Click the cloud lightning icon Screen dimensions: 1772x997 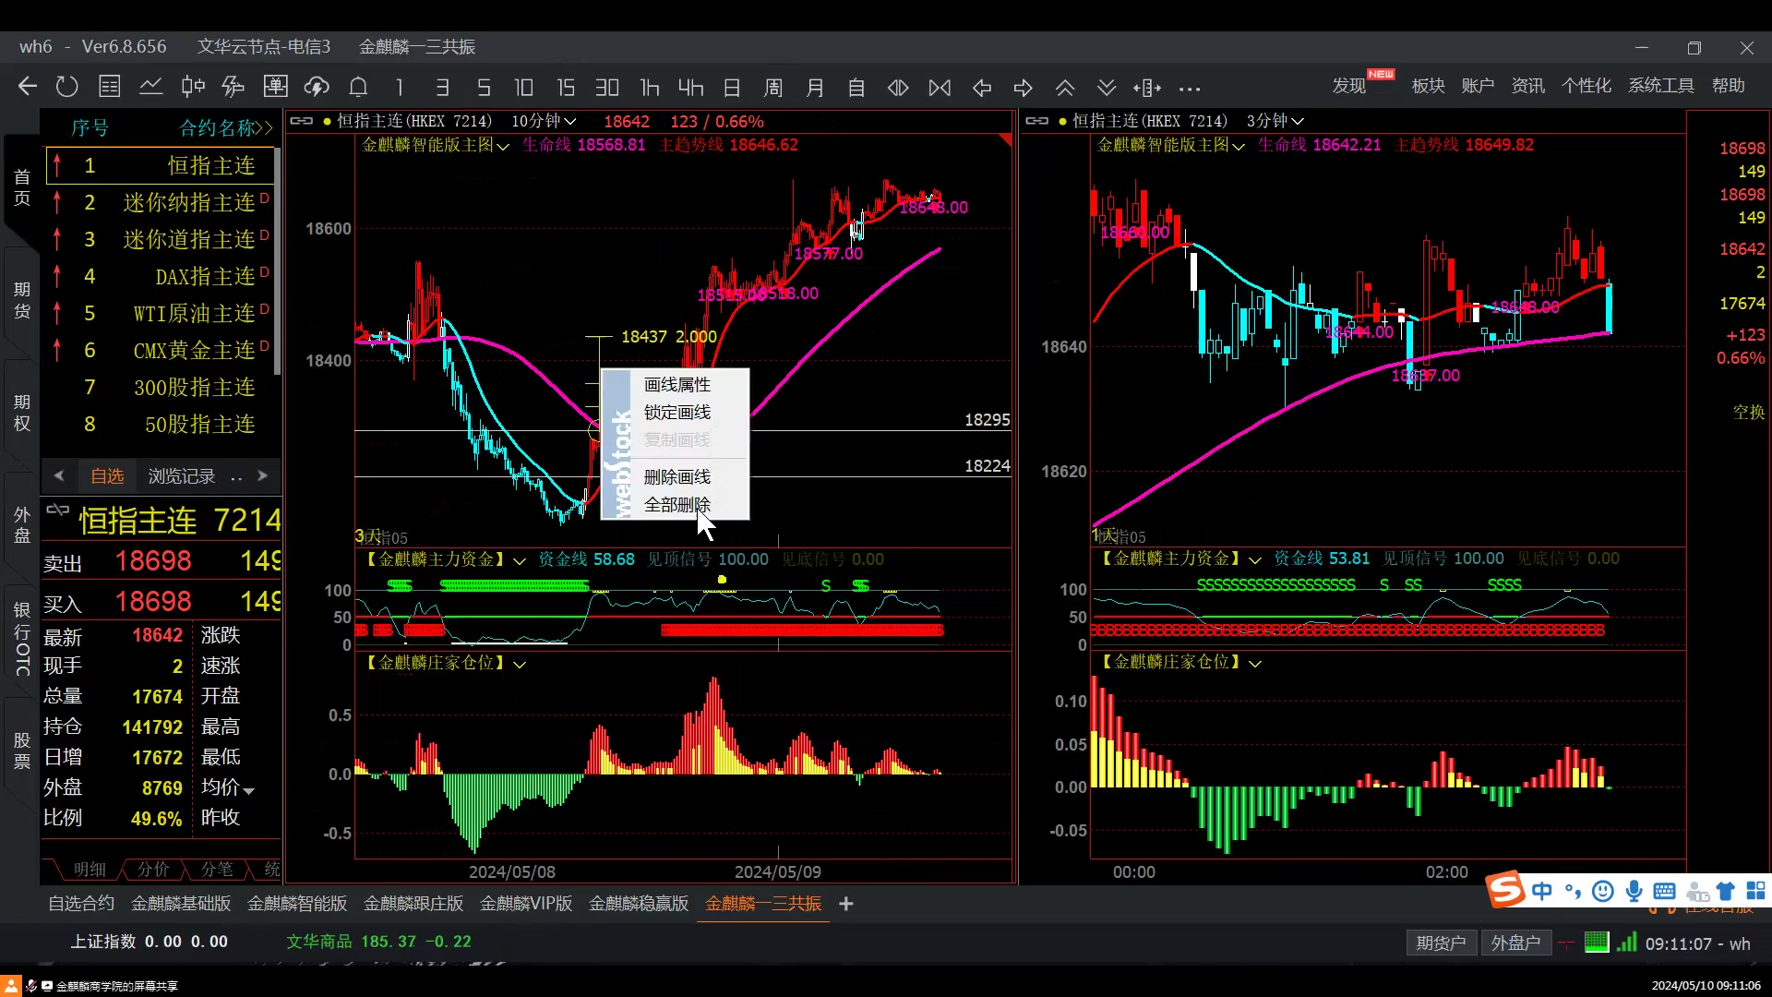point(317,87)
